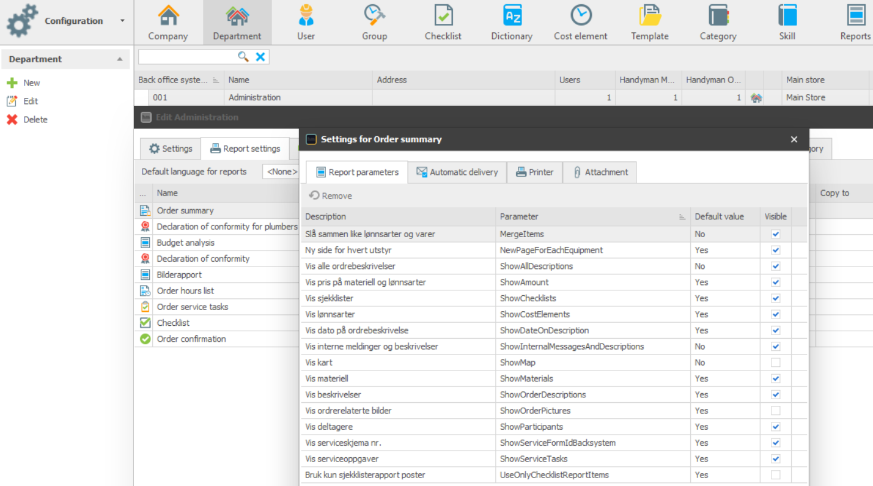
Task: Click the department house icon in Administration row
Action: tap(756, 98)
